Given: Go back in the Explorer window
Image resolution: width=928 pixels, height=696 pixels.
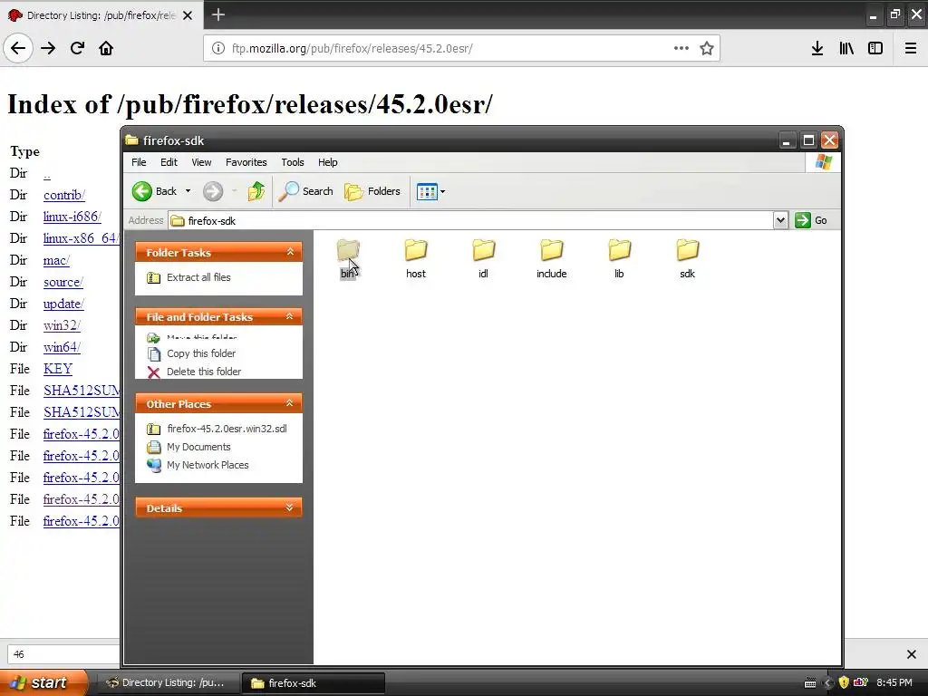Looking at the screenshot, I should click(155, 191).
